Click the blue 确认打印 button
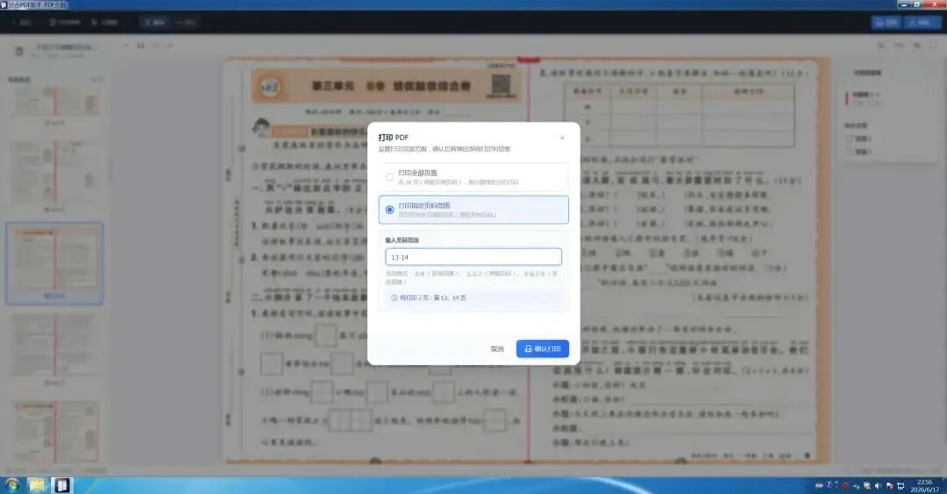 [x=543, y=349]
